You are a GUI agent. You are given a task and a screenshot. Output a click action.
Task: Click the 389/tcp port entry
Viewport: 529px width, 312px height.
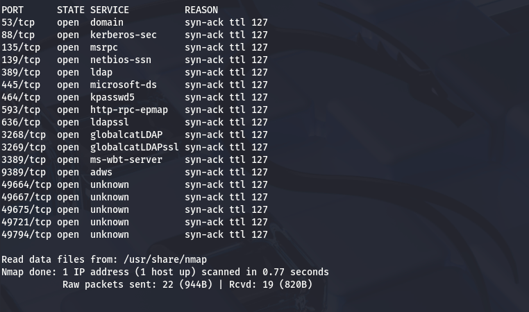point(21,72)
